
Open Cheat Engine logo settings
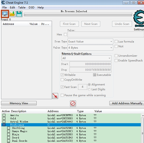coord(139,18)
